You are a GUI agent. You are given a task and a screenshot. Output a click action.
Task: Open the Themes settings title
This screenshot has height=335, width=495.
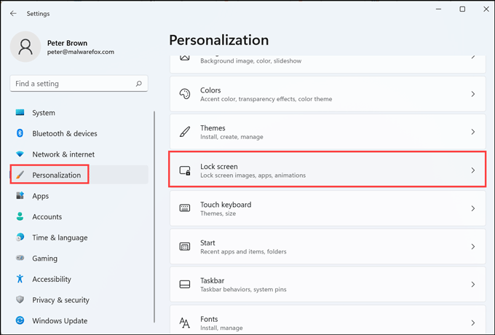point(213,128)
